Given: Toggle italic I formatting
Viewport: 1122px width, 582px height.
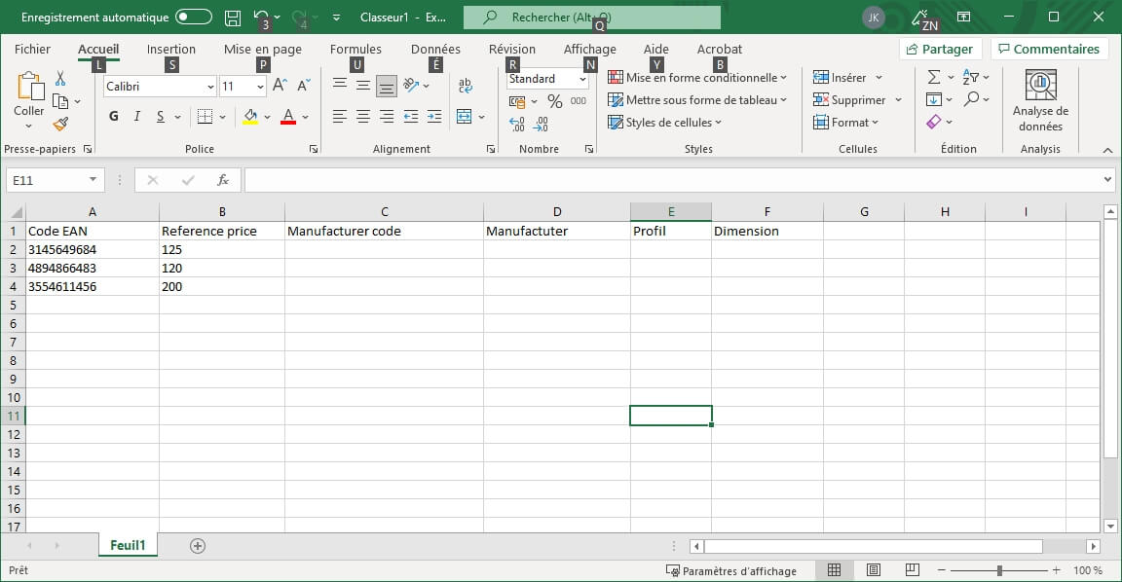Looking at the screenshot, I should pos(137,117).
